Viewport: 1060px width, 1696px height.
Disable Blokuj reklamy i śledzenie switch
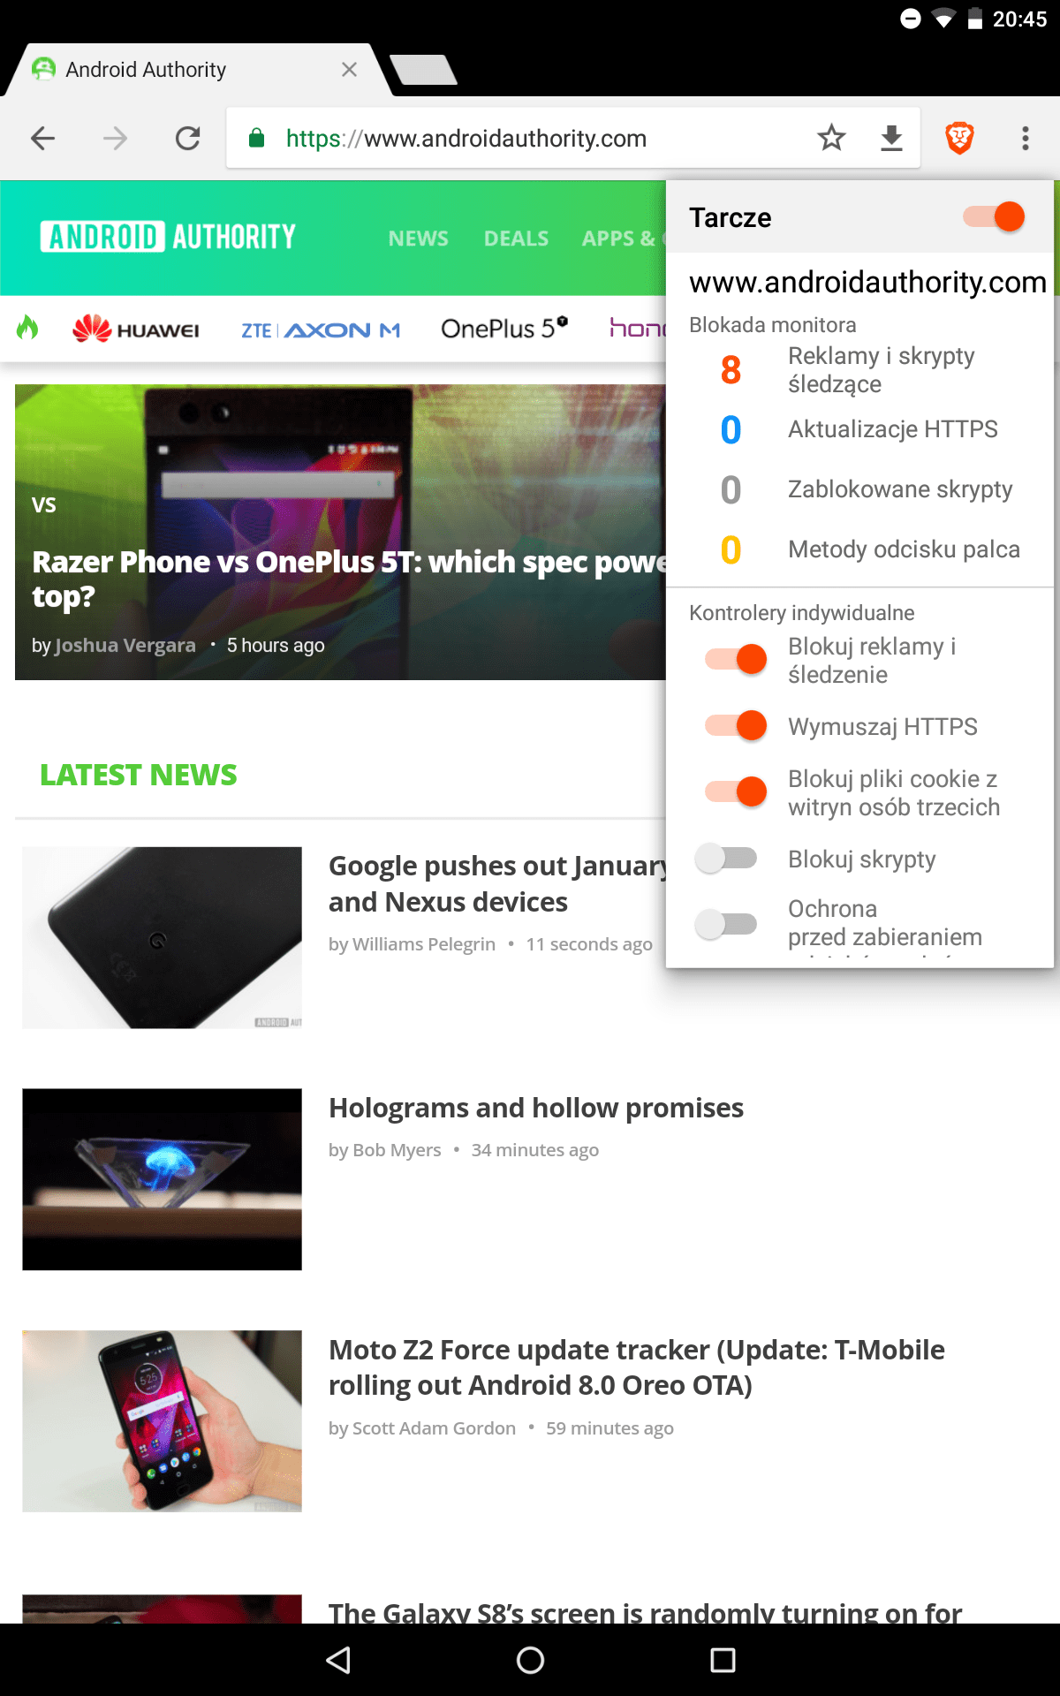coord(736,659)
